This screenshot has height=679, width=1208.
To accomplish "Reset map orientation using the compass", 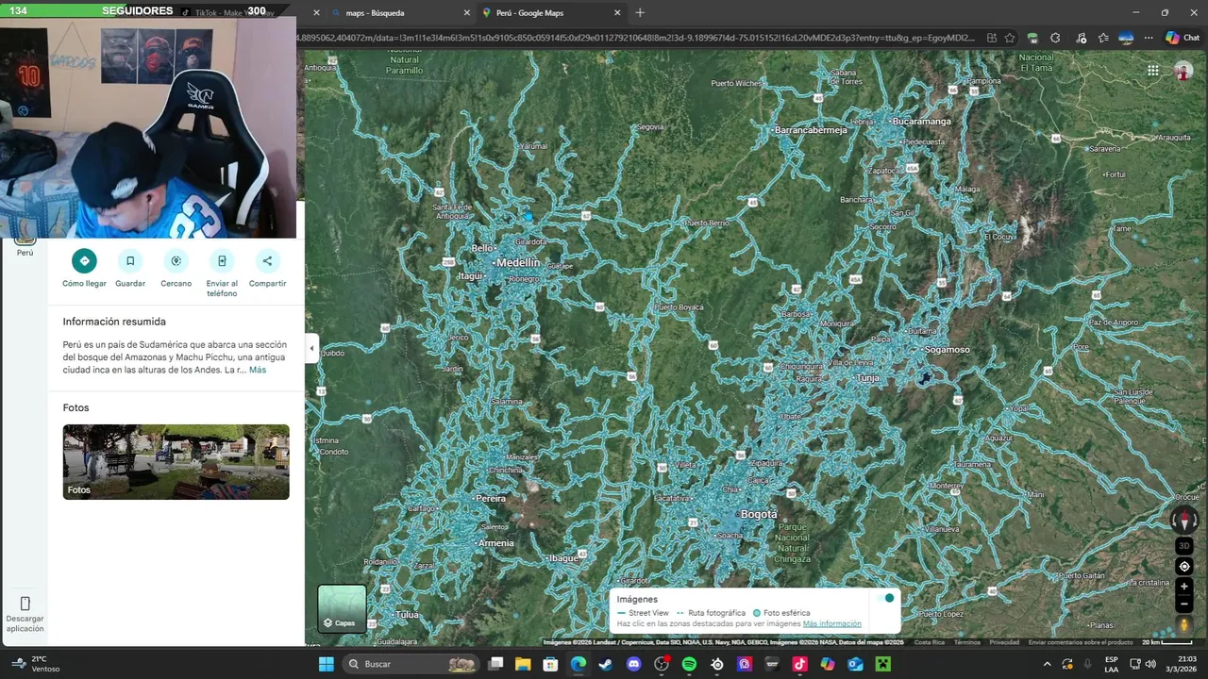I will click(1184, 520).
